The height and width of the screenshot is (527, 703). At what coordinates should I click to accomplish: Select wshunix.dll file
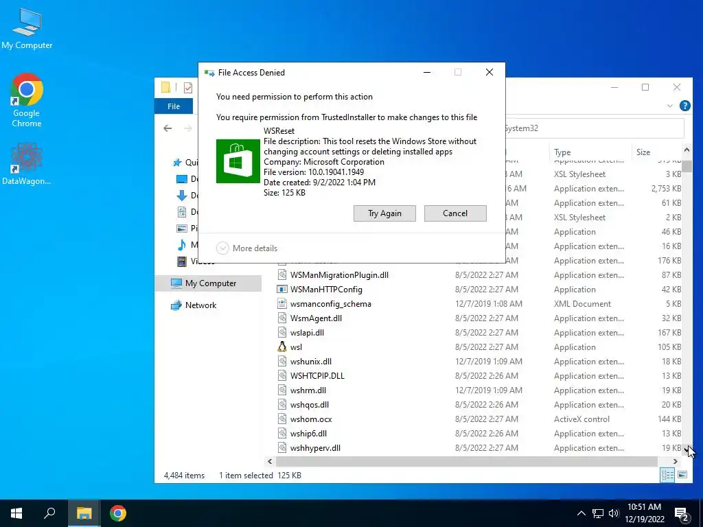311,362
